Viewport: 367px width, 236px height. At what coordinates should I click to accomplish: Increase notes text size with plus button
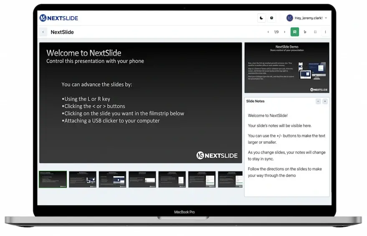coord(325,102)
